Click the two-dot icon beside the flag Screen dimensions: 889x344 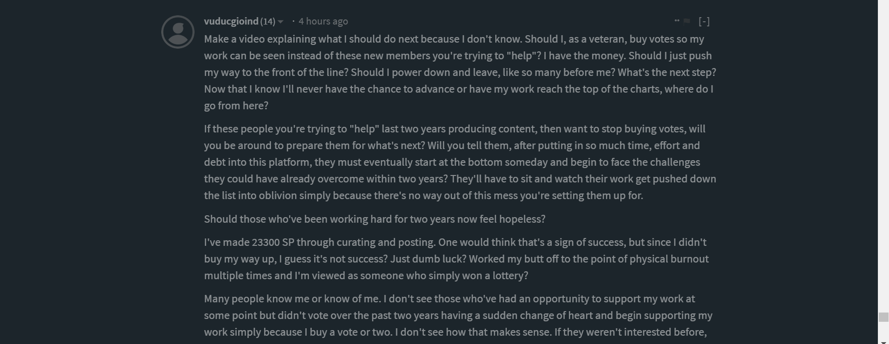677,21
